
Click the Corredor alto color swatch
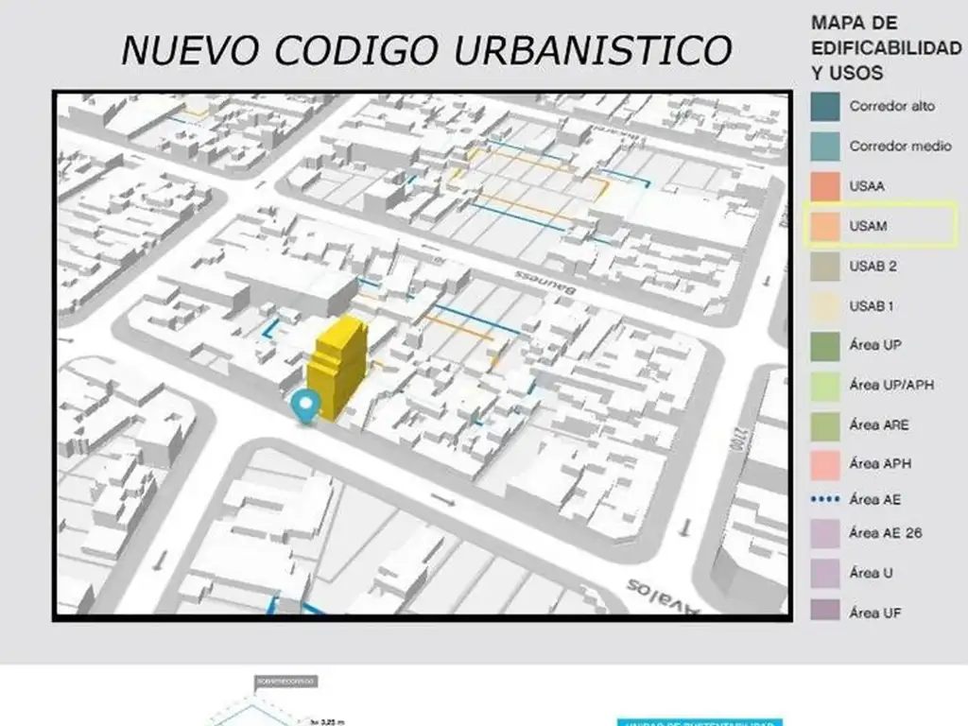tap(823, 107)
